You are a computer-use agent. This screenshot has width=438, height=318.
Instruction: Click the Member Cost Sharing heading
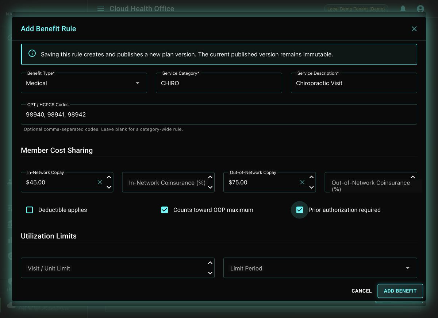click(x=57, y=150)
